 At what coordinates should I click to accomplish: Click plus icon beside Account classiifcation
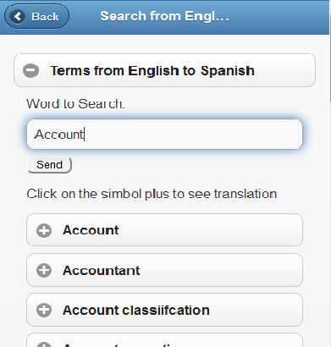coord(44,311)
